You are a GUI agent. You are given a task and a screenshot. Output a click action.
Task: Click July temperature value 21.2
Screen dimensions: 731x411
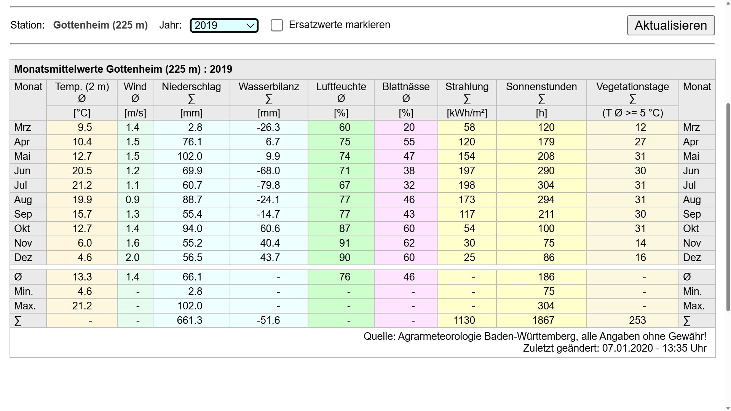coord(82,185)
